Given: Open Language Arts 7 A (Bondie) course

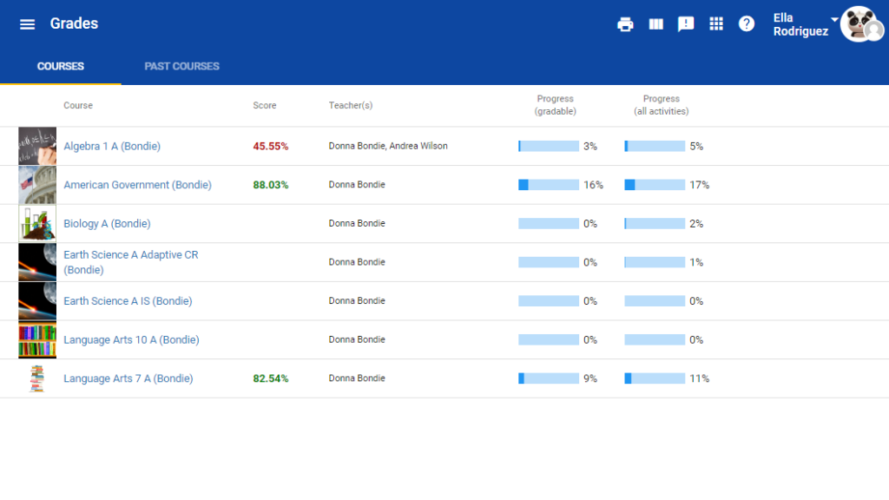Looking at the screenshot, I should pyautogui.click(x=128, y=378).
